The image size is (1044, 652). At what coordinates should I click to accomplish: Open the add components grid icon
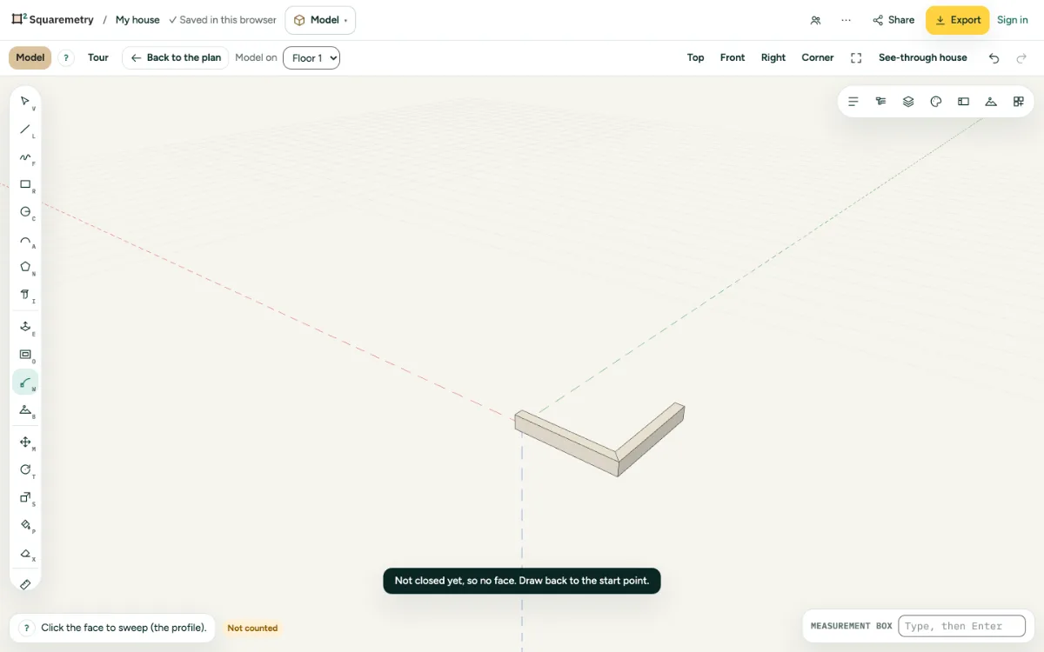[x=1019, y=102]
